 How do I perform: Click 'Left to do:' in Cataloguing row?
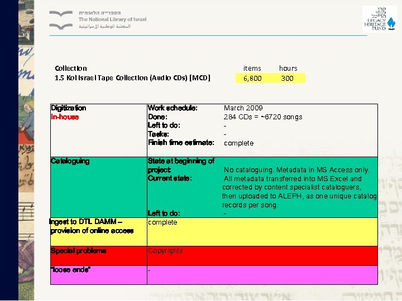164,213
